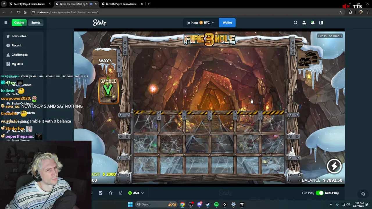The image size is (372, 209).
Task: Click the BALANCE $7892.50 readout
Action: [x=322, y=180]
